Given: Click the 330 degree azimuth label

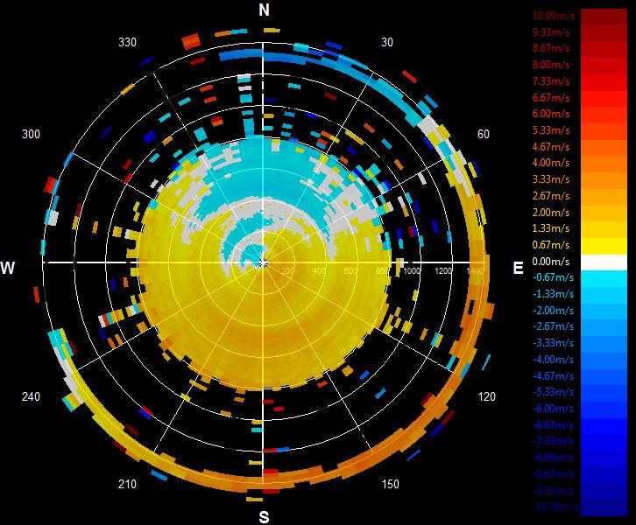Looking at the screenshot, I should coord(127,42).
